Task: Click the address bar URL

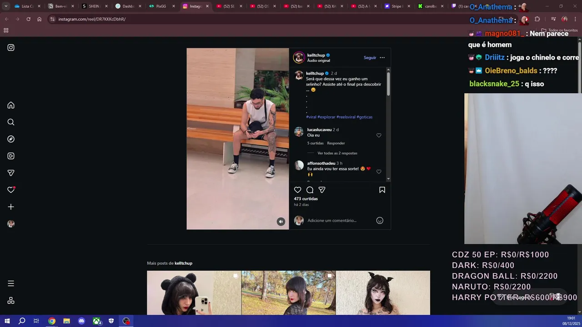Action: point(92,19)
